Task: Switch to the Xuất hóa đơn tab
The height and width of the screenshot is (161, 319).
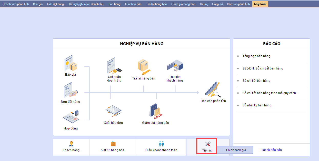Action: pyautogui.click(x=133, y=4)
